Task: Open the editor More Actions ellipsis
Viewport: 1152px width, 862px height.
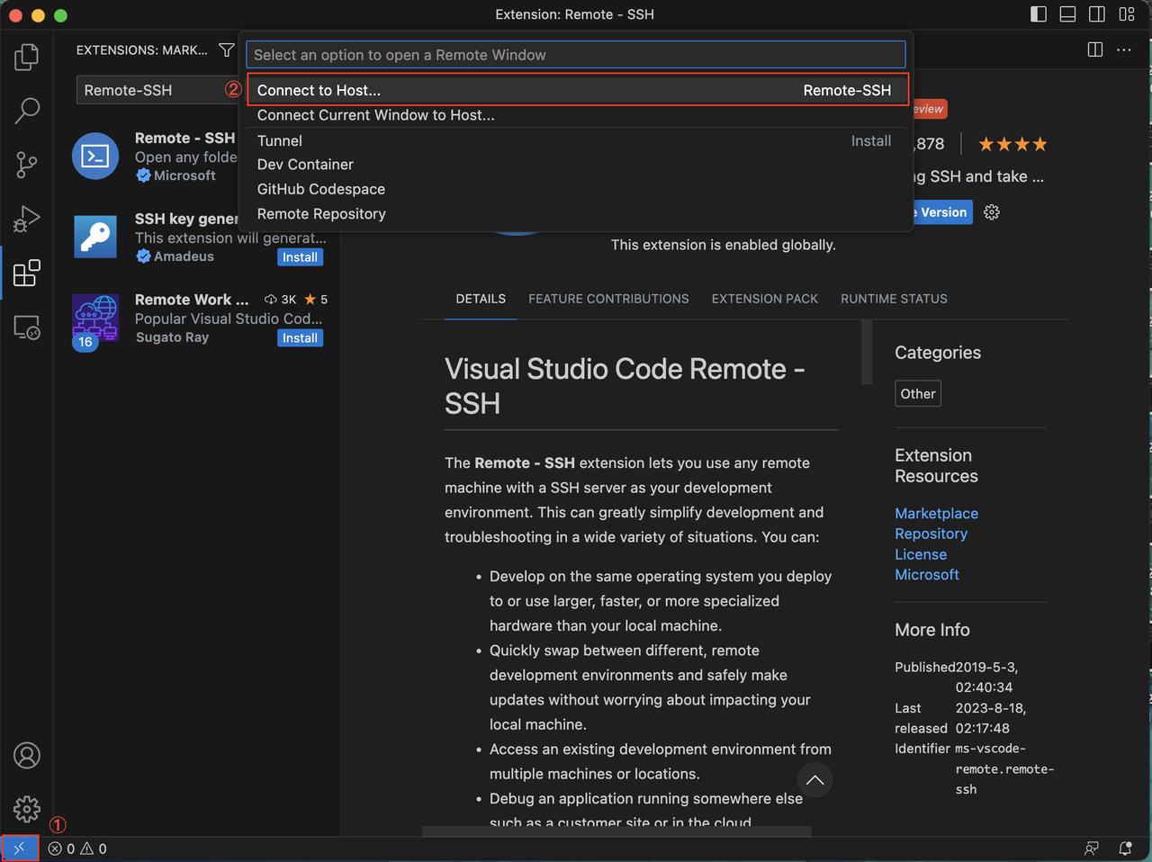Action: [x=1124, y=50]
